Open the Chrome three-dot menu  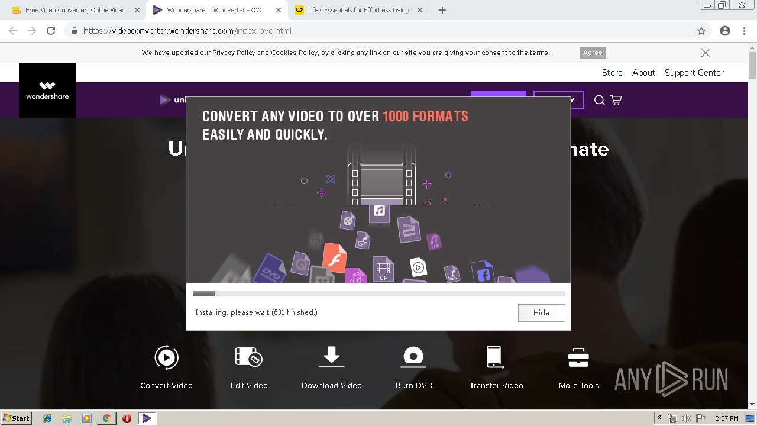click(744, 31)
